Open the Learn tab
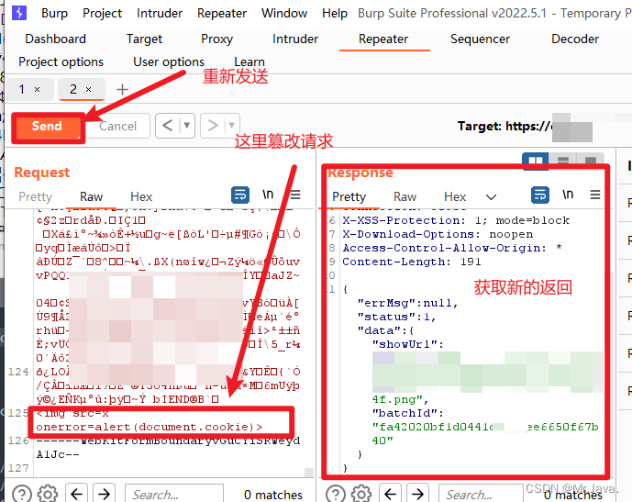The width and height of the screenshot is (632, 502). (x=249, y=61)
